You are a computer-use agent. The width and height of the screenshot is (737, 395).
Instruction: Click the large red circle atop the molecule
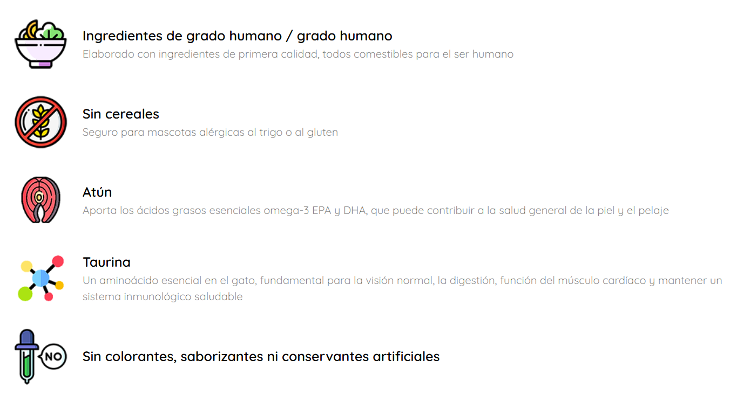pos(57,262)
